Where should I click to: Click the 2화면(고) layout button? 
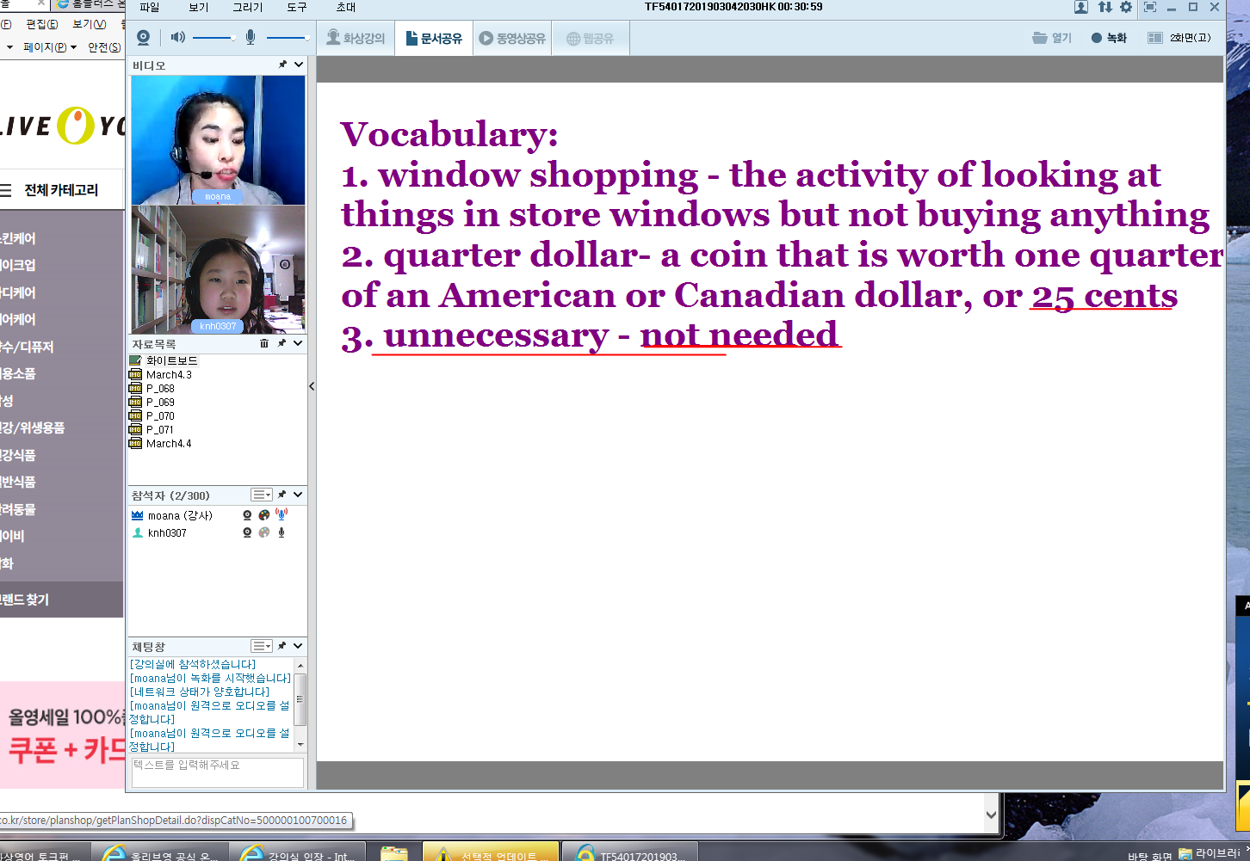click(x=1180, y=38)
